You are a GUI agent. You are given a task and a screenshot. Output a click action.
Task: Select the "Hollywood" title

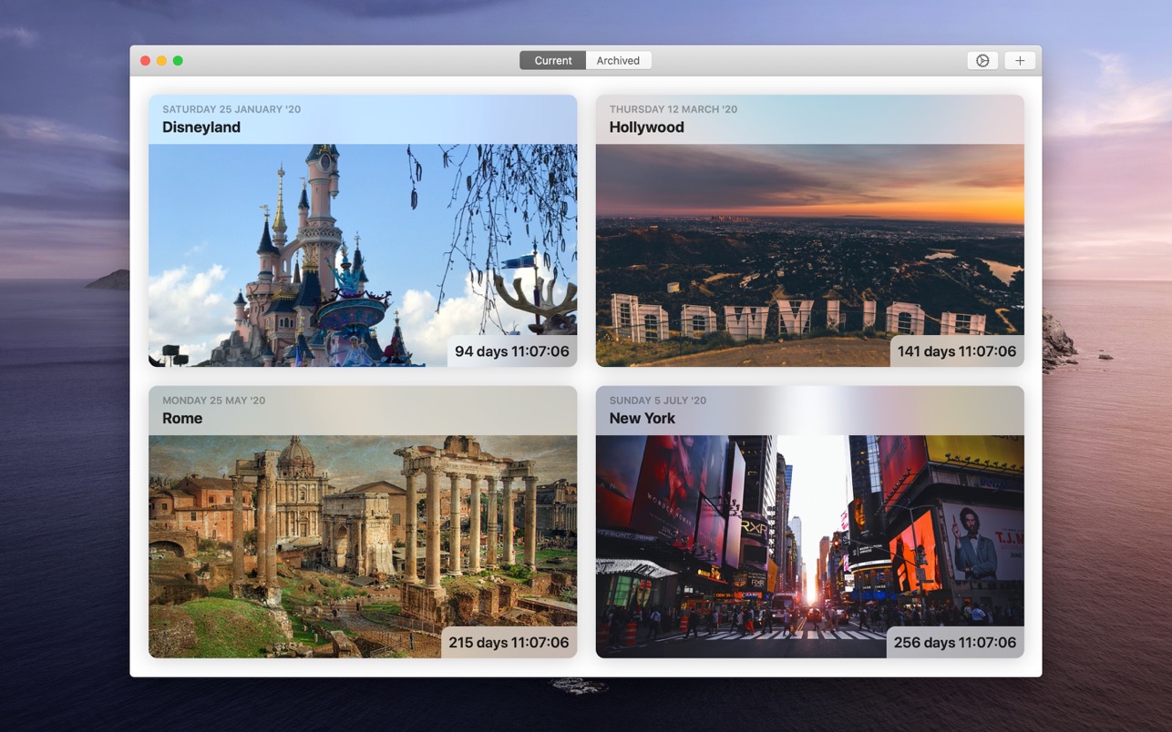[x=646, y=127]
